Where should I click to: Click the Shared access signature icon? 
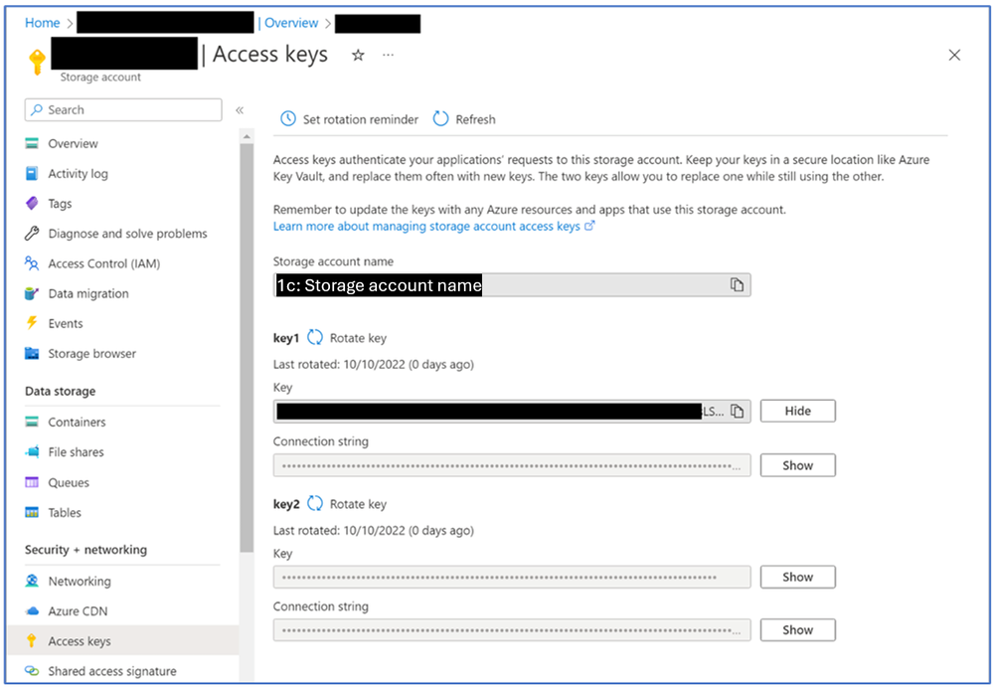pyautogui.click(x=32, y=671)
